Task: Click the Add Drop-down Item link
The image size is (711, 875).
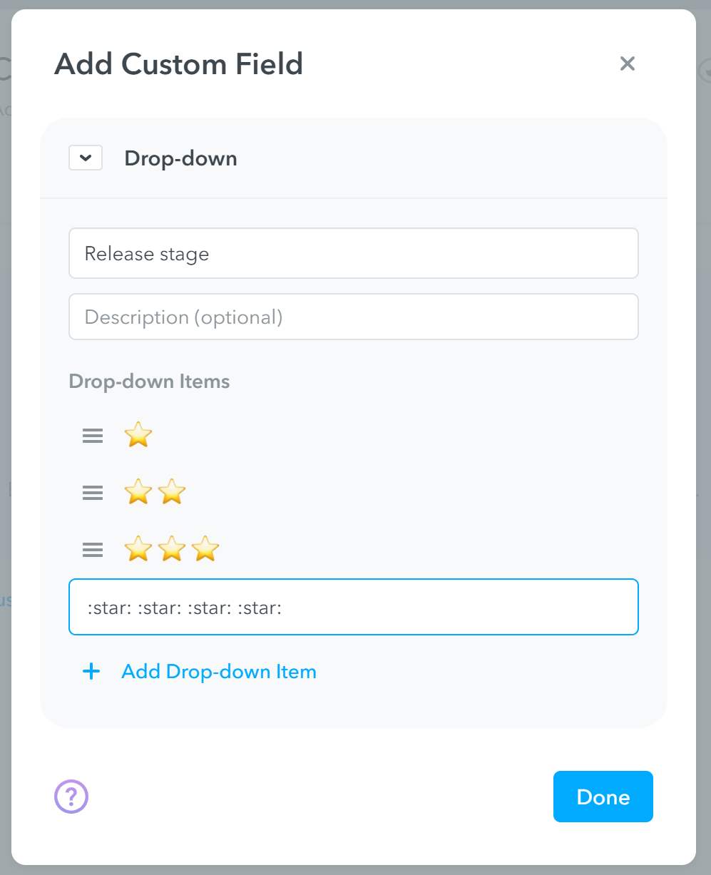Action: point(219,671)
